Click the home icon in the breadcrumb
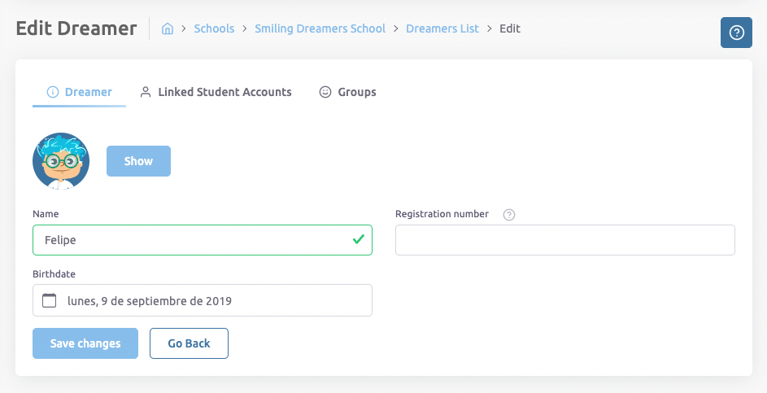Image resolution: width=767 pixels, height=393 pixels. (x=168, y=28)
